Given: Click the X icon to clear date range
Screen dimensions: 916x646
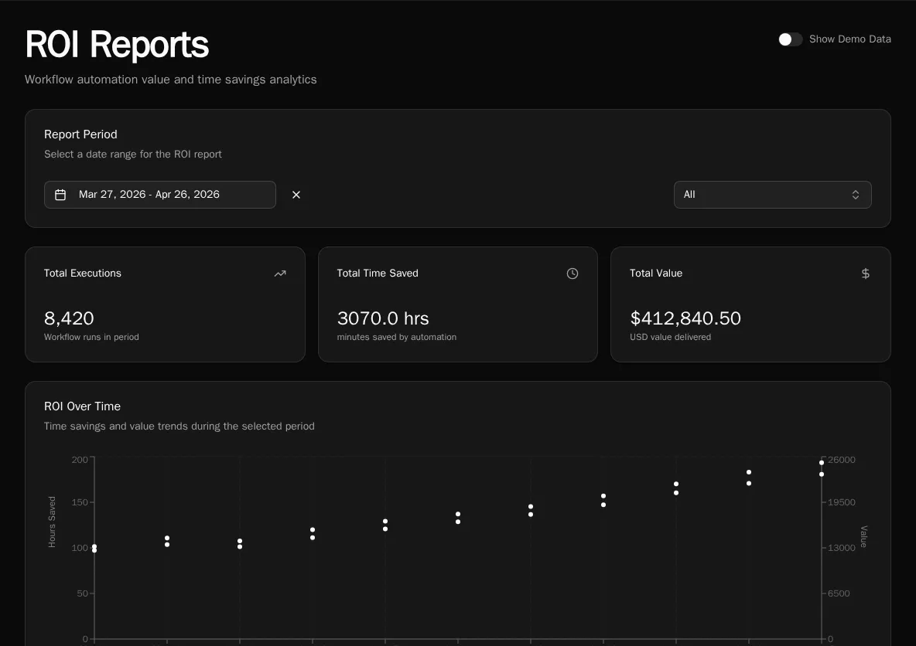Looking at the screenshot, I should (296, 195).
